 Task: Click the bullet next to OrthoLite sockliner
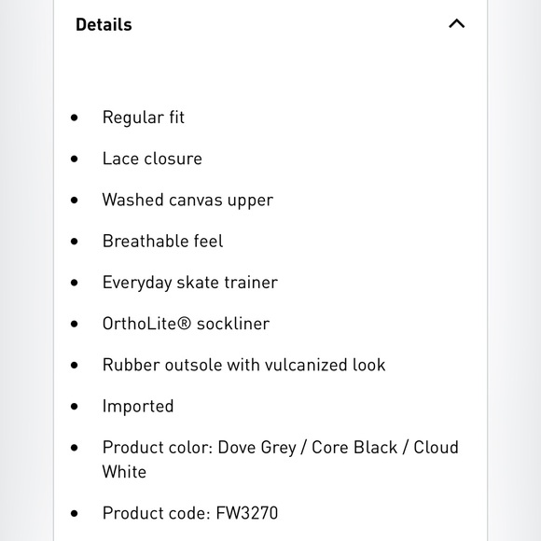pyautogui.click(x=75, y=324)
